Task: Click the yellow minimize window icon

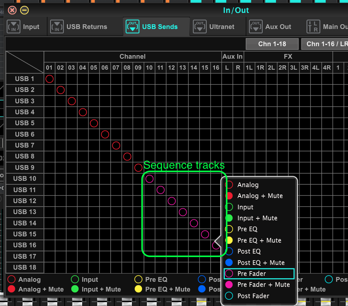Action: pyautogui.click(x=24, y=10)
